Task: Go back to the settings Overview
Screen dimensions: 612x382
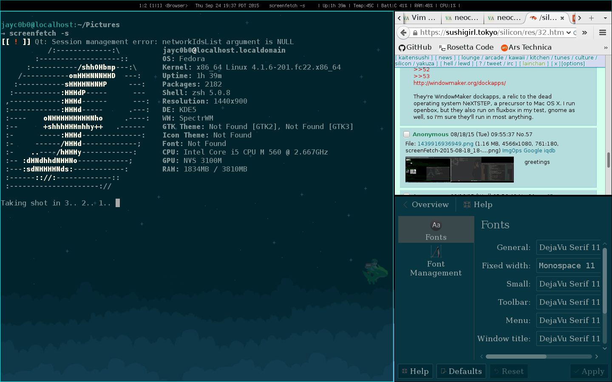Action: coord(426,205)
